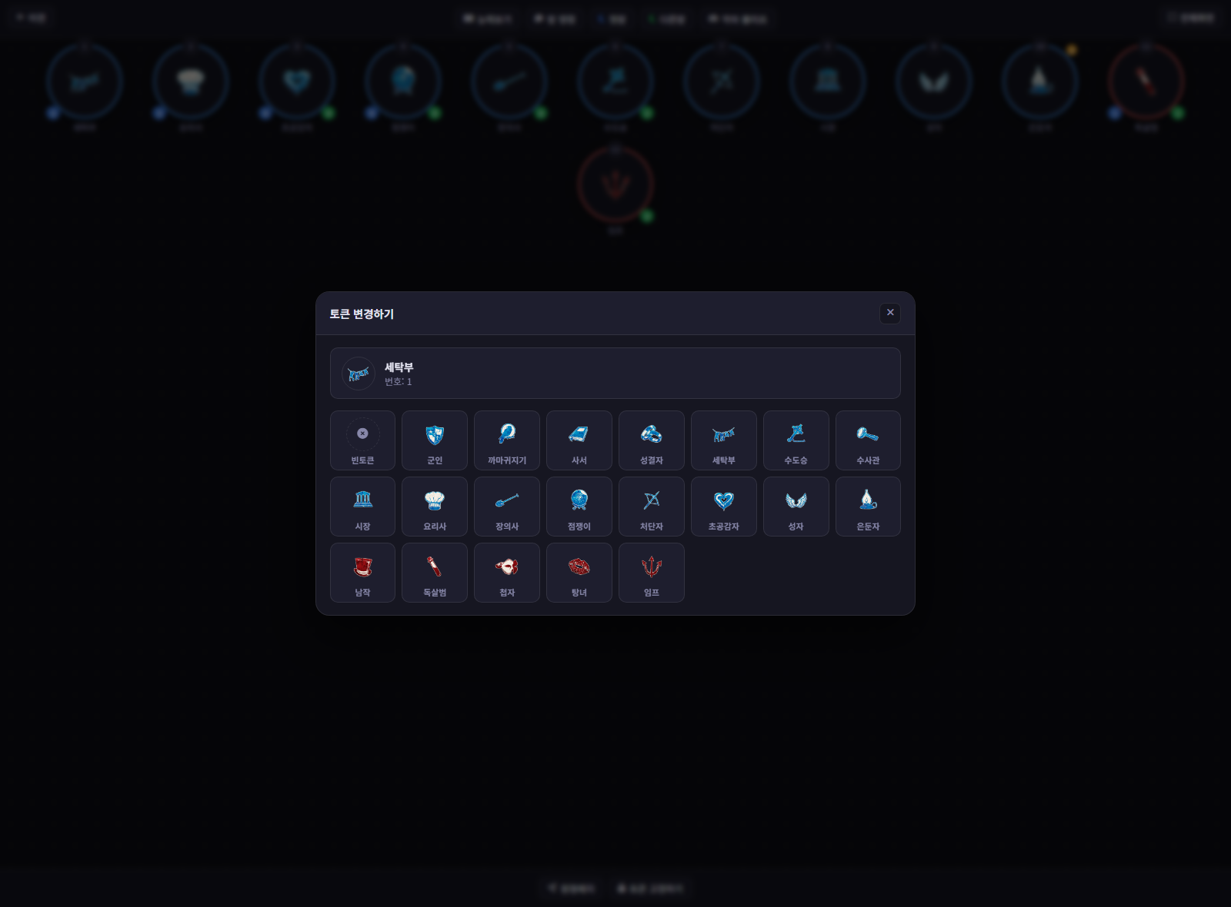Choose the 성결자 token
The image size is (1231, 907).
pos(652,440)
